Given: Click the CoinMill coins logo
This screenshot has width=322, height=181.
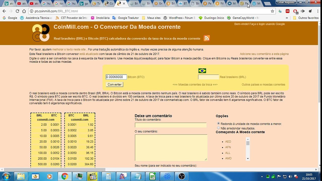Looking at the screenshot, I should (x=41, y=33).
